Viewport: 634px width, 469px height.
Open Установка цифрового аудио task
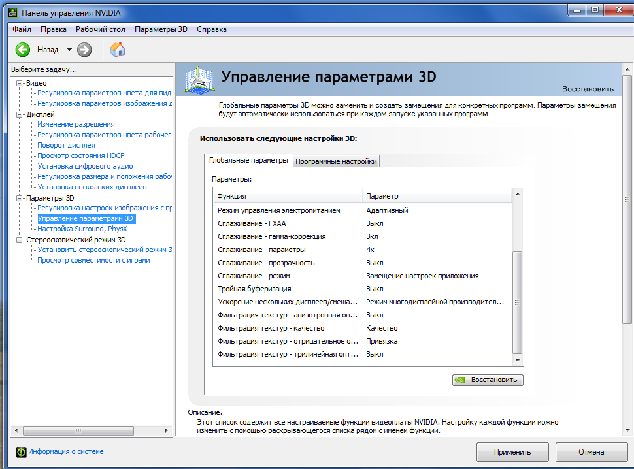coord(86,167)
